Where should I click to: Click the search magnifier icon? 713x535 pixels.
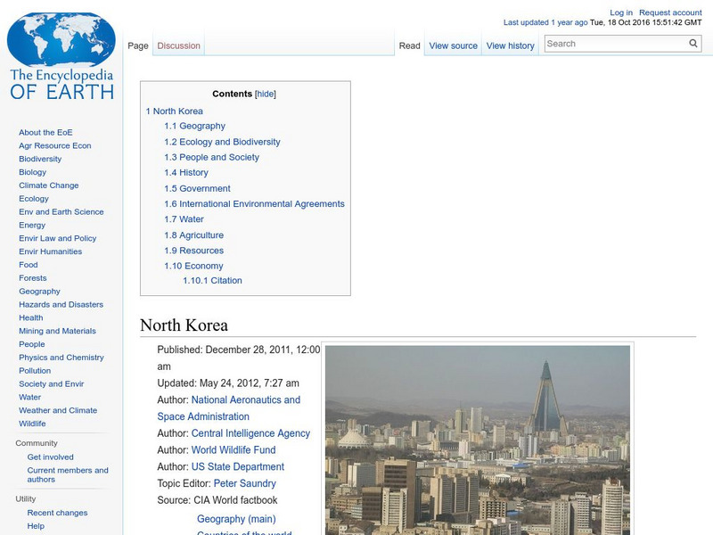click(693, 42)
